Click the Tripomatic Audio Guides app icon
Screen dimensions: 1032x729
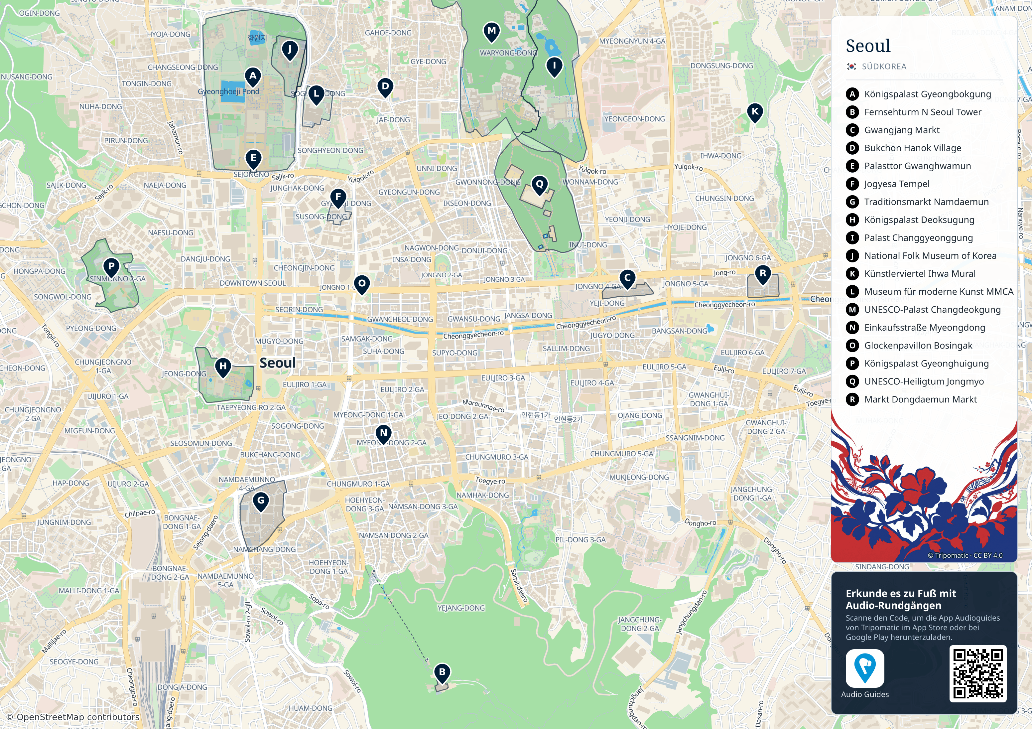click(865, 668)
